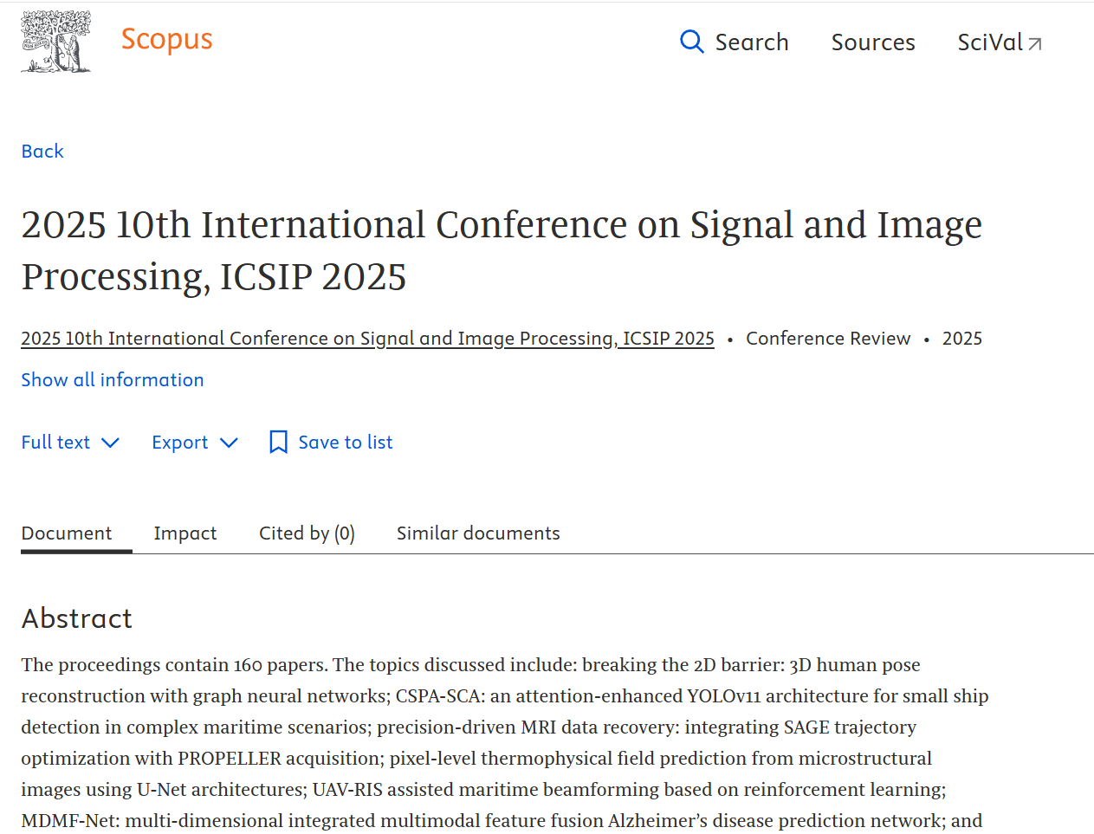Click the bookmark icon for Save to list
This screenshot has width=1094, height=834.
tap(278, 443)
